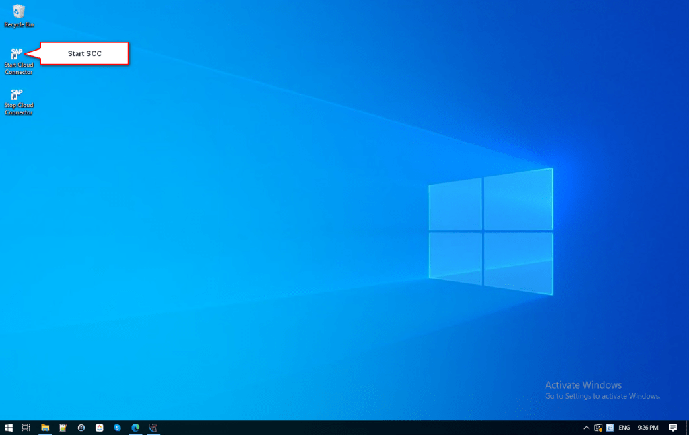Screen dimensions: 689x435
Task: Open the notepad app pinned on taskbar
Action: click(x=63, y=428)
